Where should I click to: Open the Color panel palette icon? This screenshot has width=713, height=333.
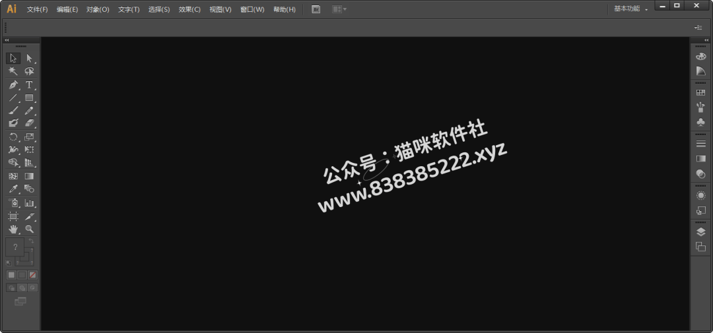[x=700, y=56]
